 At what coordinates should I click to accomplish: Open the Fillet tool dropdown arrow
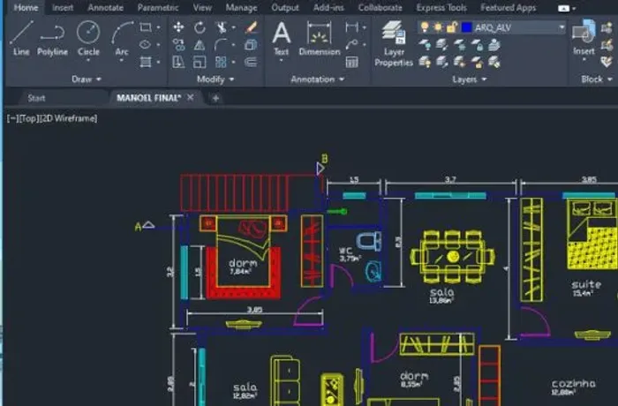[234, 44]
